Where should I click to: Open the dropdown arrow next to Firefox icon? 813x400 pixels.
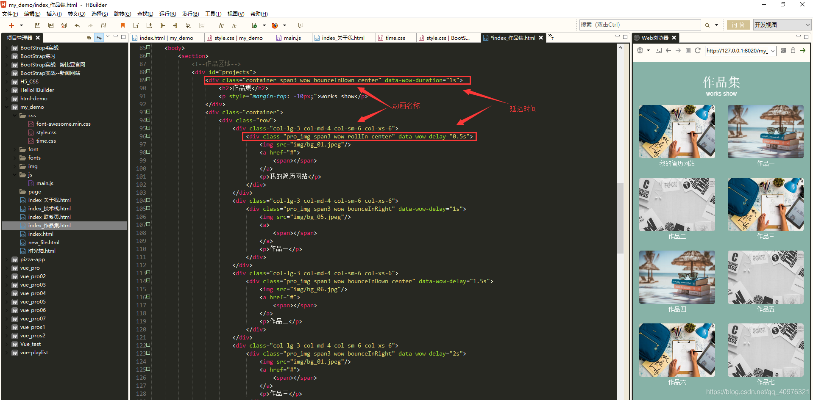point(284,25)
